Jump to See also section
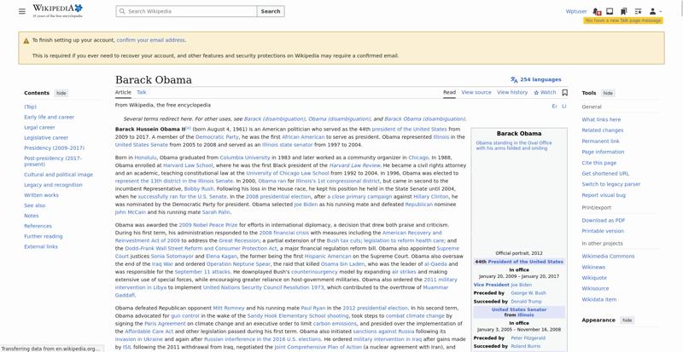 click(x=34, y=205)
